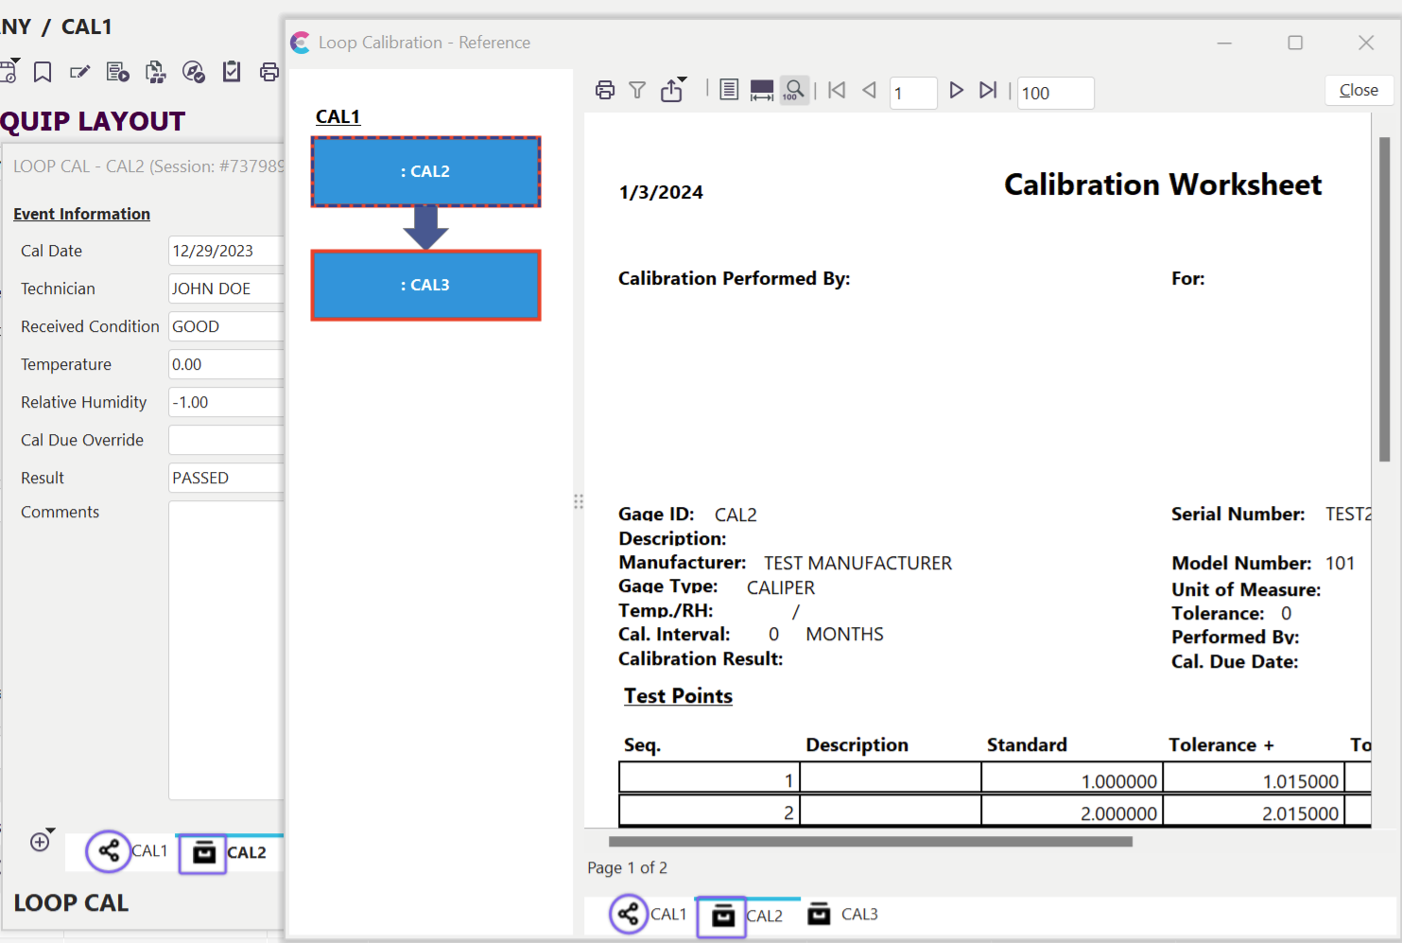Toggle 100 percent zoom magnifier

coord(794,91)
